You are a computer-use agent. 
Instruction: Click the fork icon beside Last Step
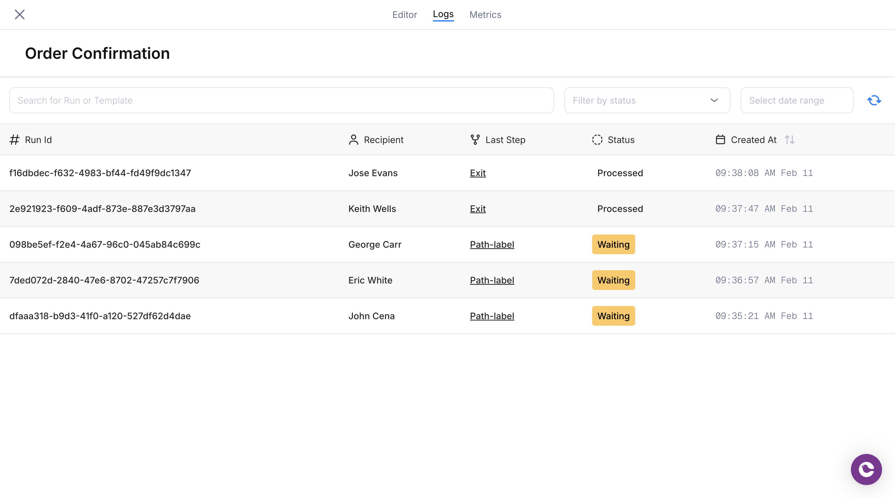coord(475,140)
